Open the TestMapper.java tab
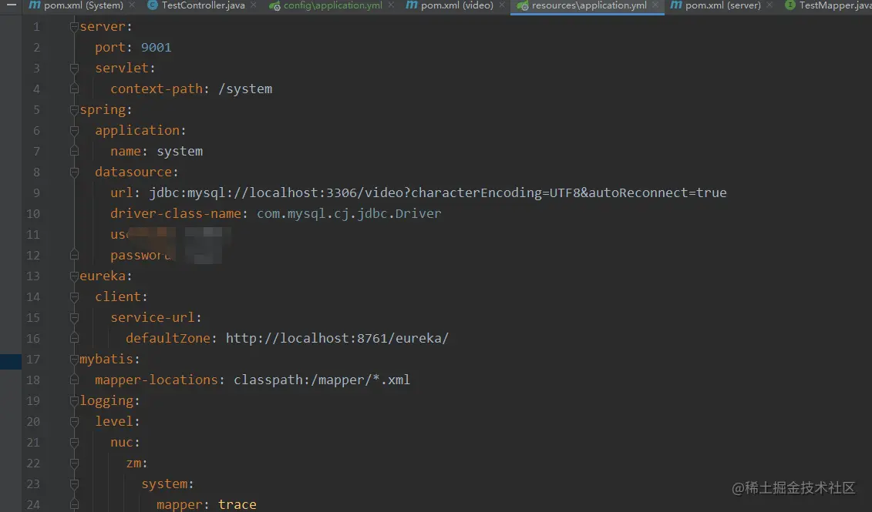The height and width of the screenshot is (512, 872). (x=835, y=5)
